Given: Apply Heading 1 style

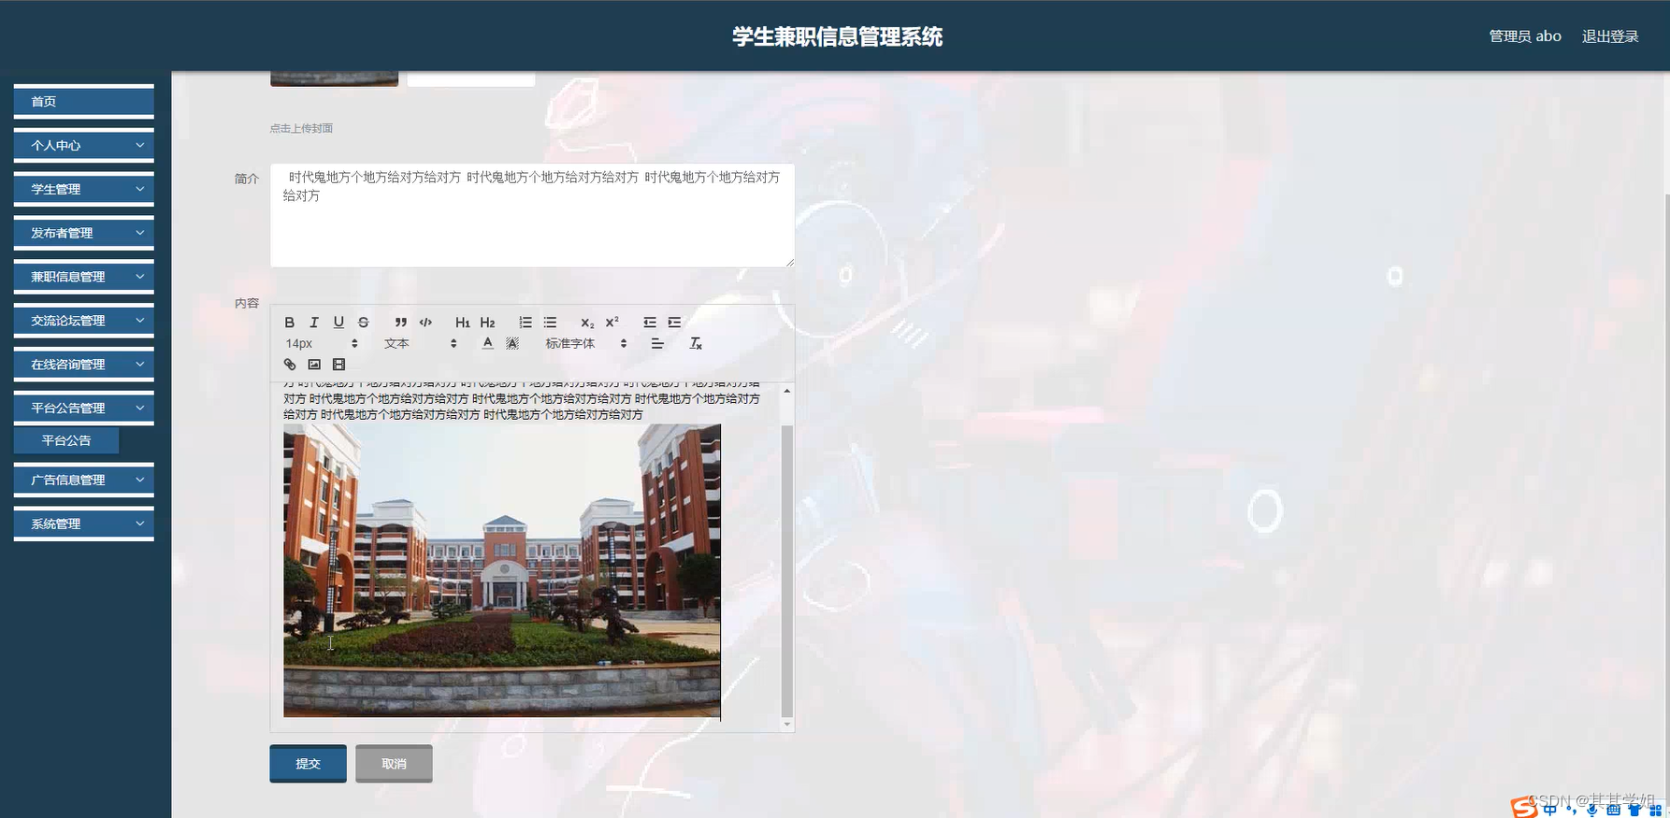Looking at the screenshot, I should click(x=463, y=323).
